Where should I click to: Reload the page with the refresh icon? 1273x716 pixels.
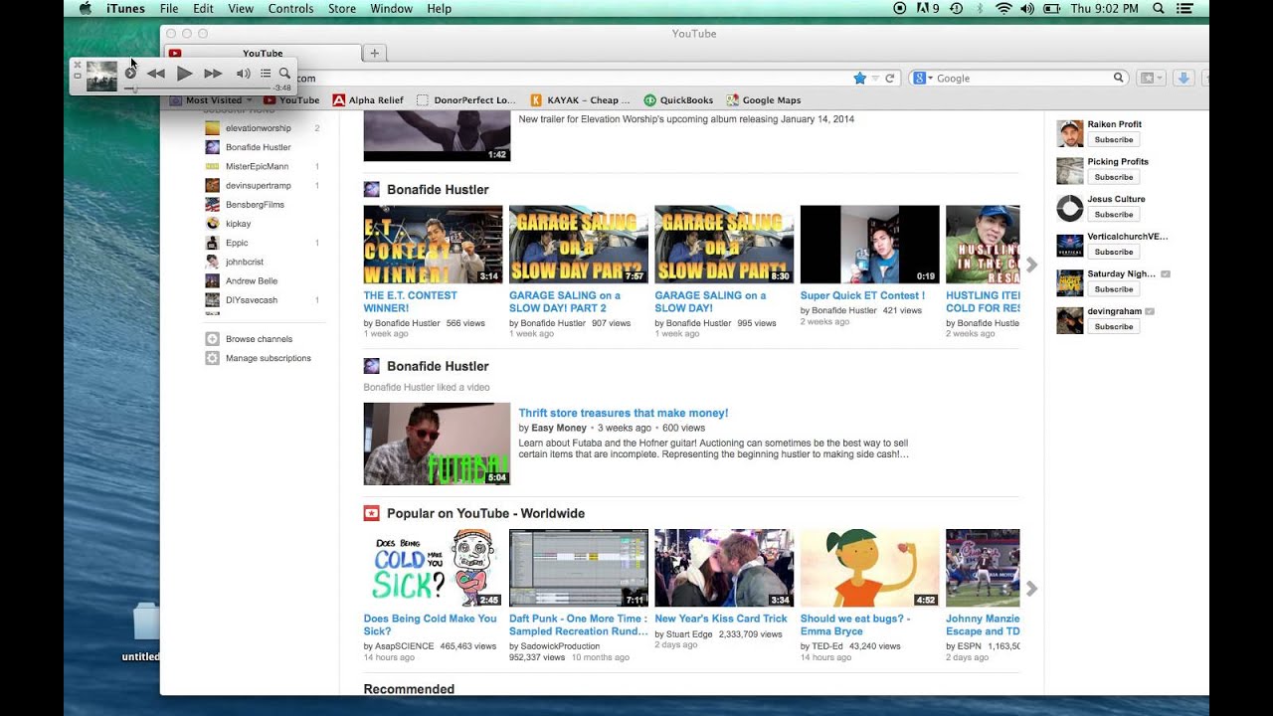click(890, 79)
